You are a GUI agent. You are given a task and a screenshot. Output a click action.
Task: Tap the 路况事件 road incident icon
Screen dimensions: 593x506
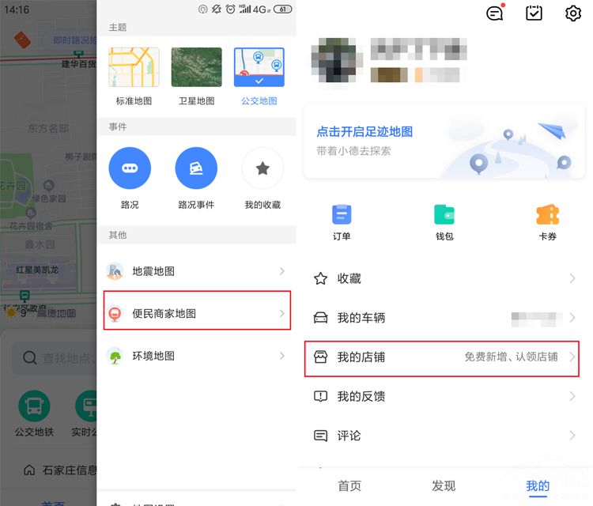pos(196,168)
